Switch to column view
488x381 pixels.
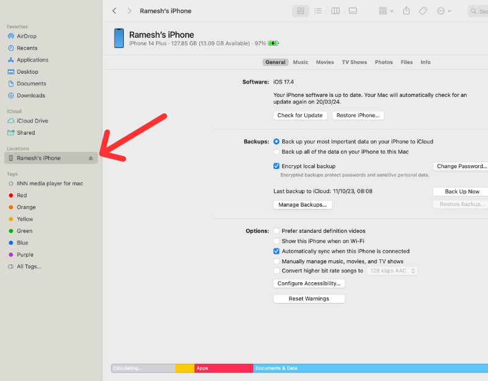[335, 11]
